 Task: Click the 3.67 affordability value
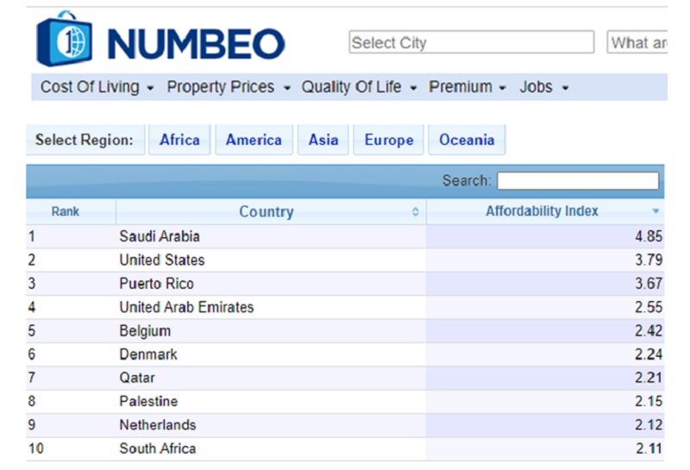click(649, 284)
